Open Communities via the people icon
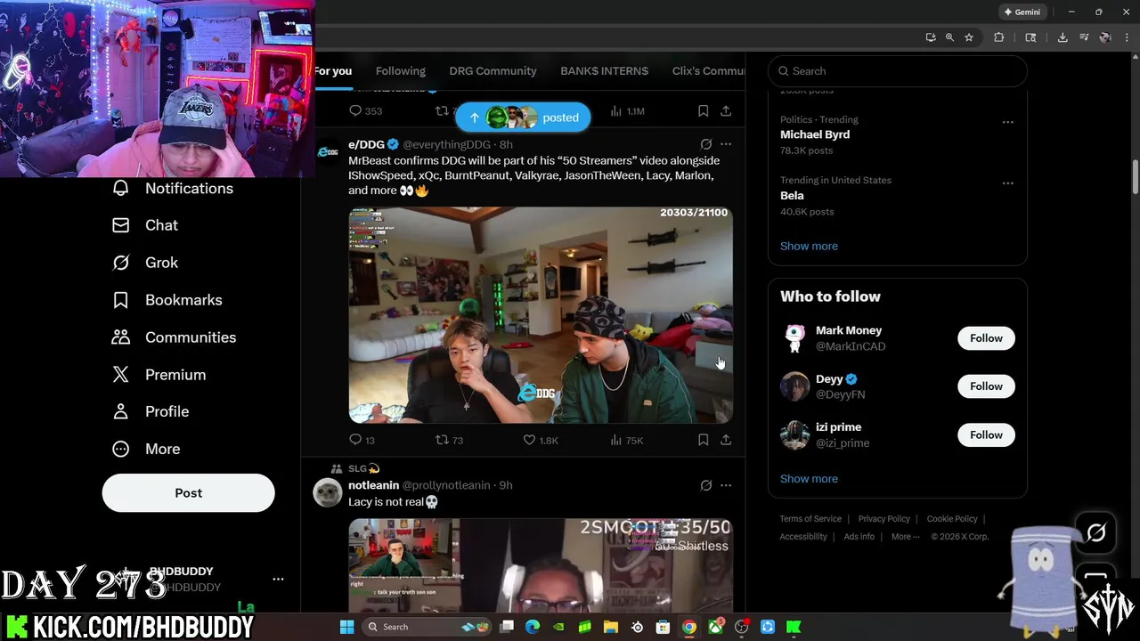This screenshot has width=1140, height=641. point(121,337)
